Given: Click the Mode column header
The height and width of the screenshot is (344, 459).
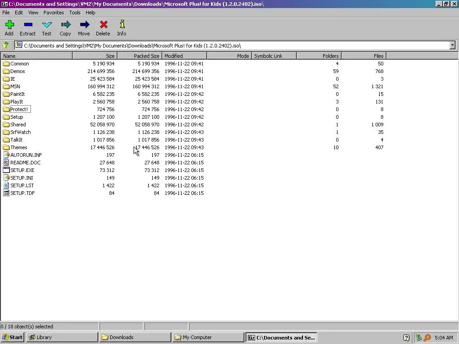Looking at the screenshot, I should [229, 56].
